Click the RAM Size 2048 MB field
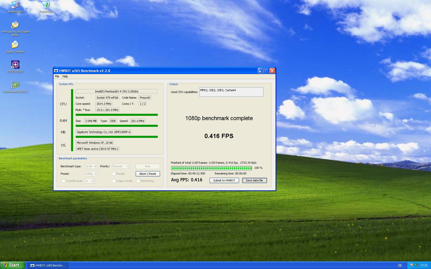 tap(91, 121)
